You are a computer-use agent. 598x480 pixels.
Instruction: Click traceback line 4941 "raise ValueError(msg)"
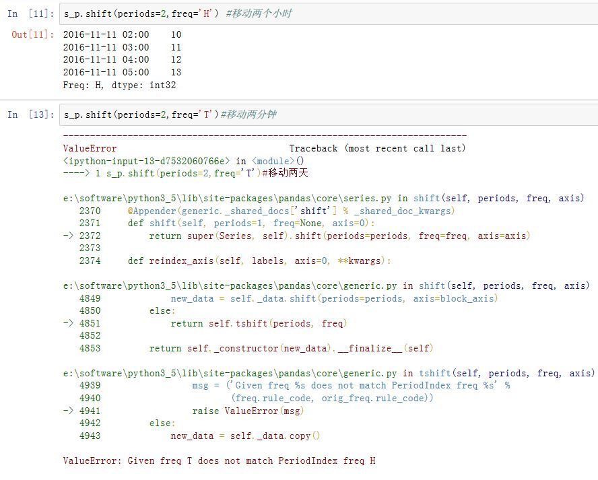[x=248, y=411]
